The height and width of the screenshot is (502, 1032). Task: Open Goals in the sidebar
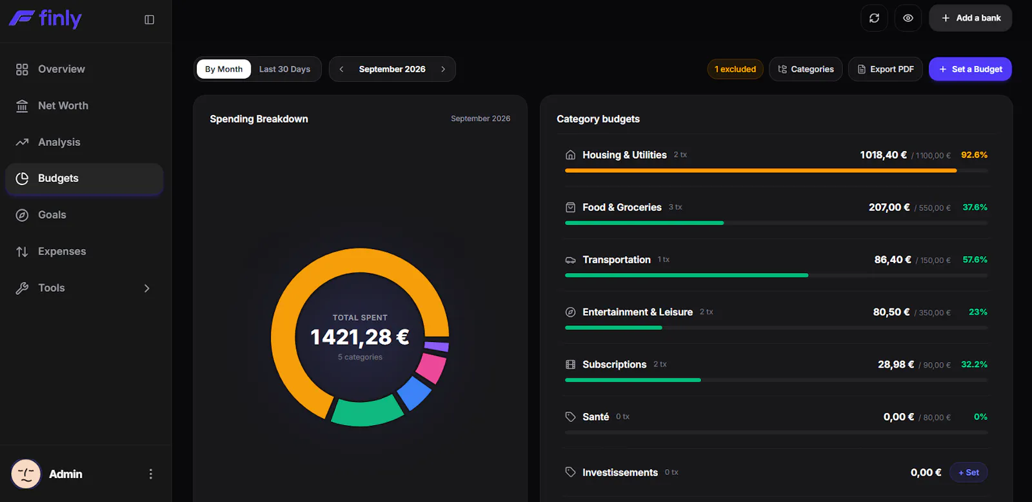coord(84,215)
